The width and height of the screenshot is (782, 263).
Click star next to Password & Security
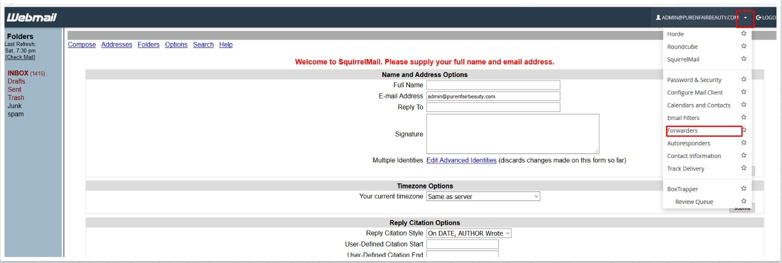(x=743, y=79)
